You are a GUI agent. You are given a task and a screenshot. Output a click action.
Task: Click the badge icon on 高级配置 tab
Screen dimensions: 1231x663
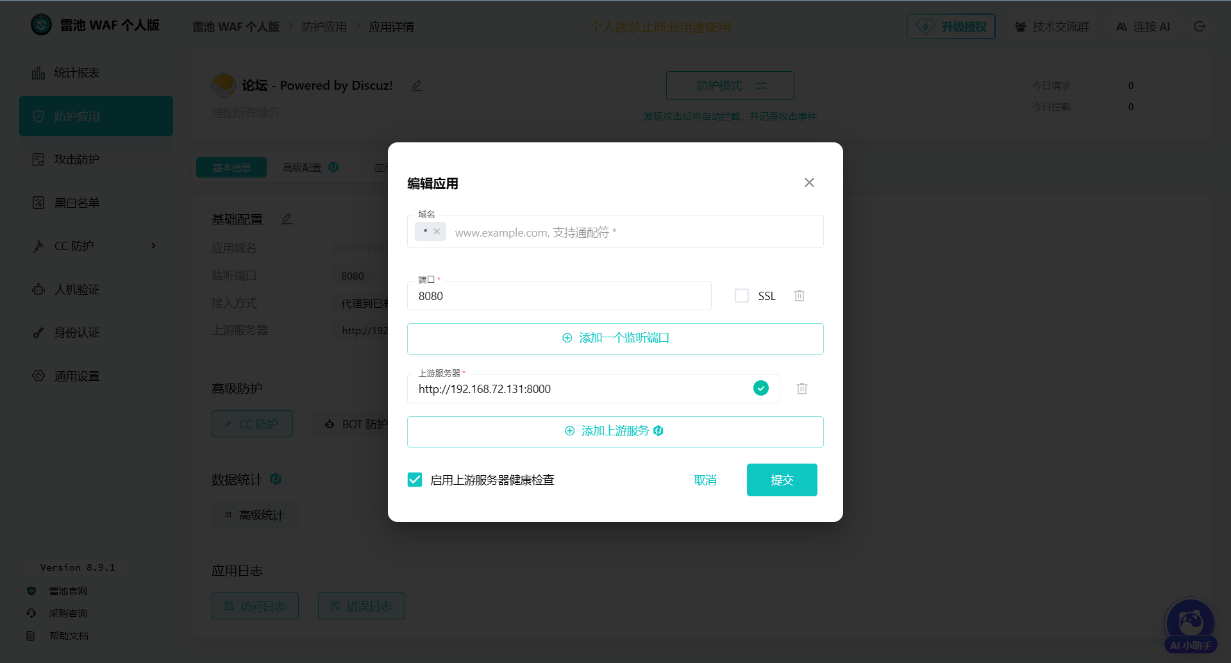pos(333,167)
